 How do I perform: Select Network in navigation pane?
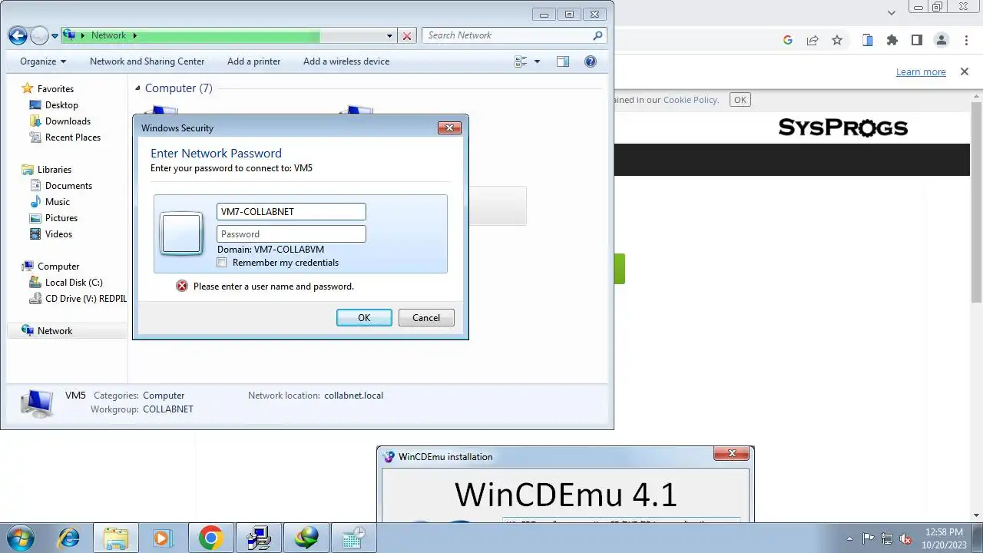pos(55,331)
